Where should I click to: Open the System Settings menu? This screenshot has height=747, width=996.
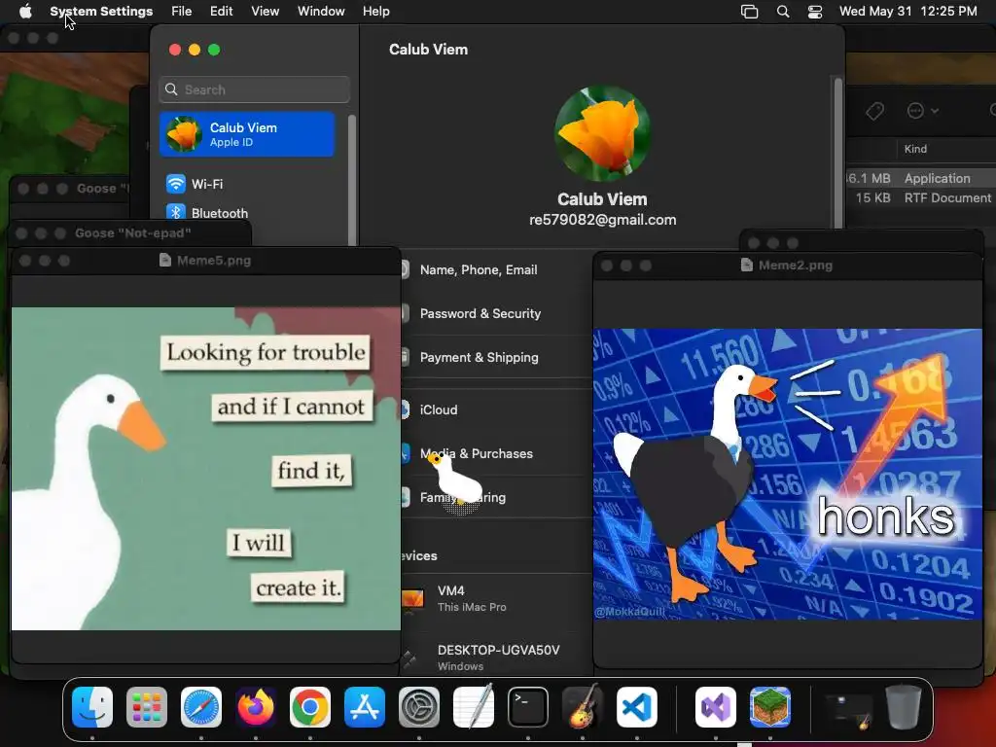pos(101,11)
